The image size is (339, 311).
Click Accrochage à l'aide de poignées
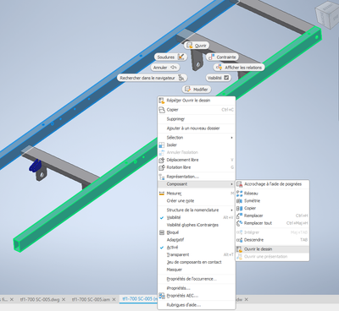(272, 184)
